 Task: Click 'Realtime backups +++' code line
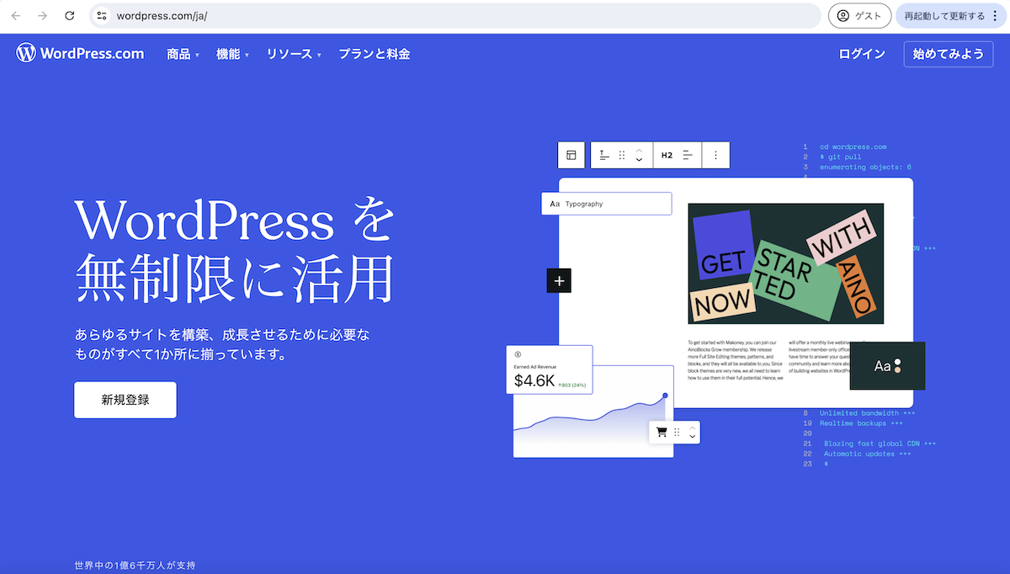point(861,423)
